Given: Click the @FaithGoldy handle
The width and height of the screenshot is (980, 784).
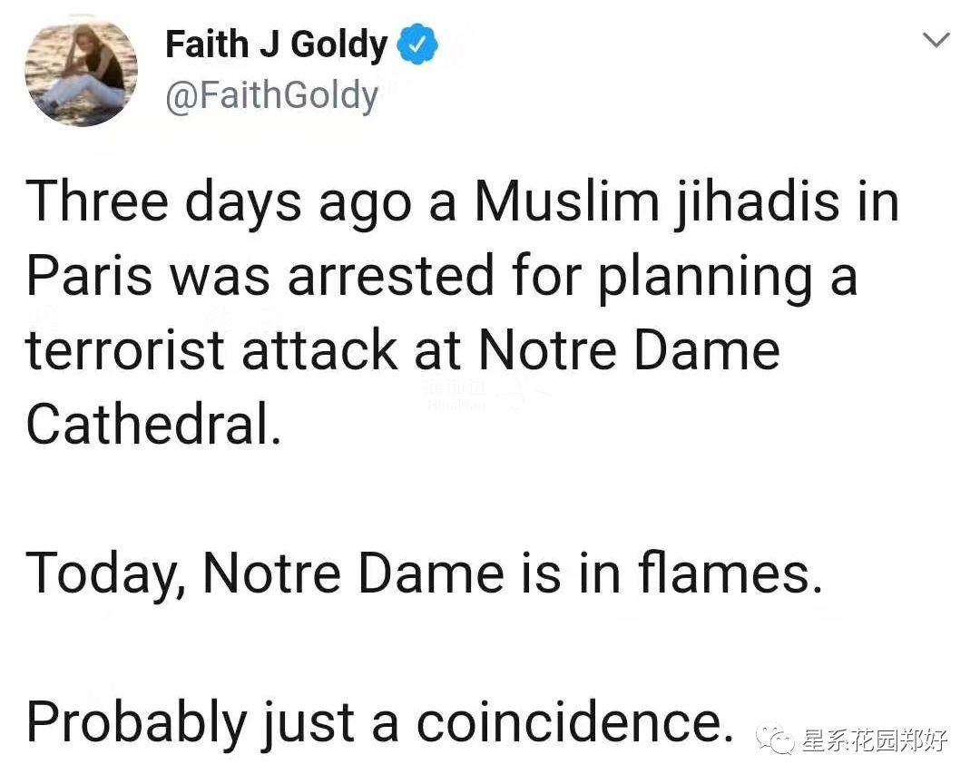Looking at the screenshot, I should (272, 93).
